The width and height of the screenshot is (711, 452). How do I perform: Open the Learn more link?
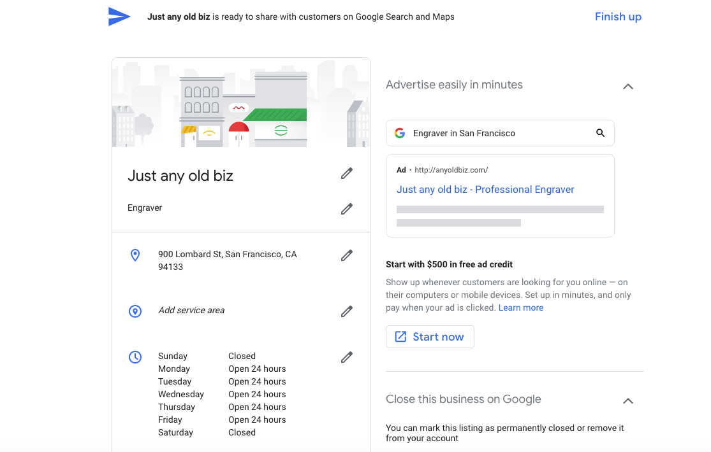pos(521,307)
